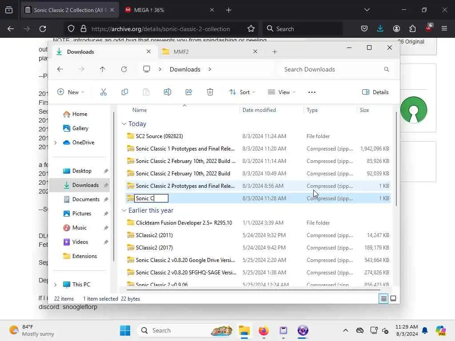Switch to the MEGA 36% browser tab
455x341 pixels.
pyautogui.click(x=169, y=10)
